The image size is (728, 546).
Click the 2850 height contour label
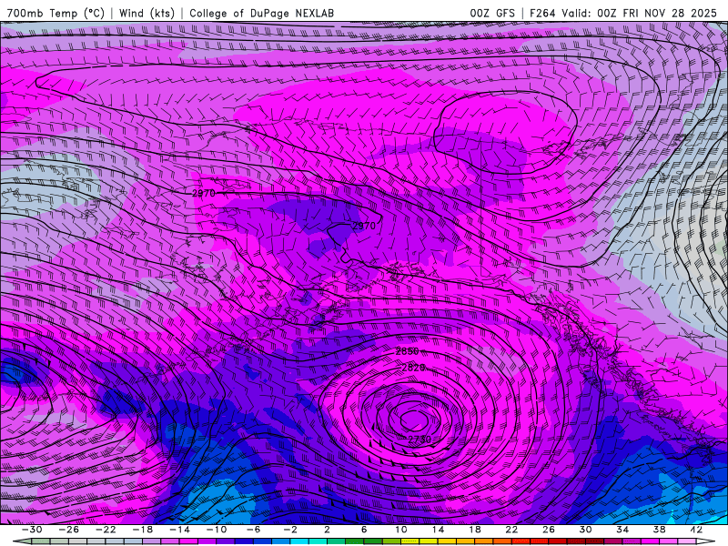point(407,351)
